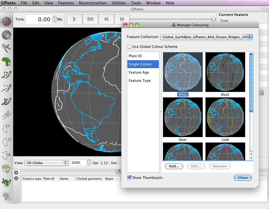Open the Reconstruction menu
This screenshot has height=209, width=269.
(x=93, y=3)
